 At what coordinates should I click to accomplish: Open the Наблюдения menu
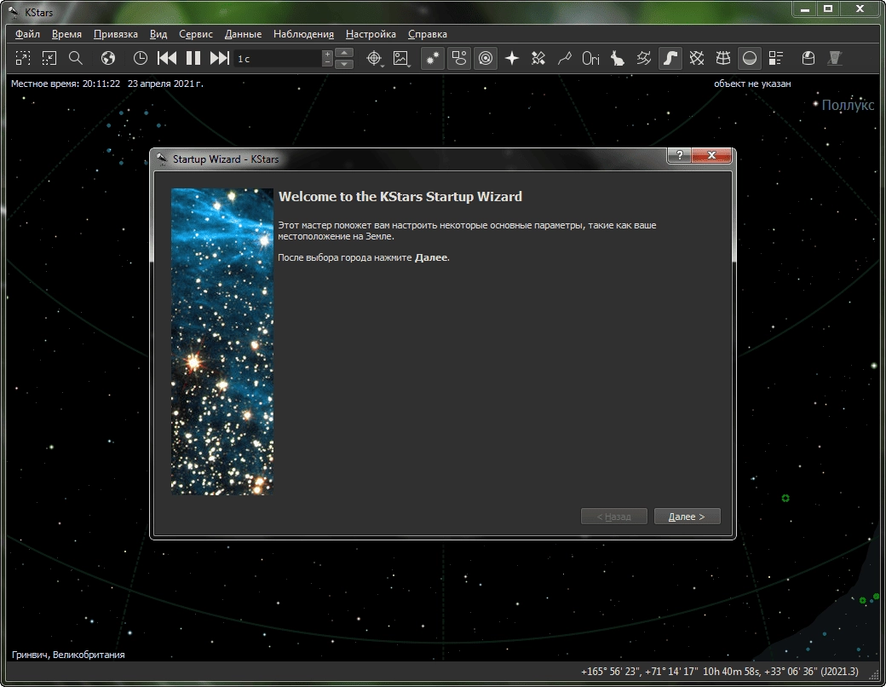[x=303, y=34]
